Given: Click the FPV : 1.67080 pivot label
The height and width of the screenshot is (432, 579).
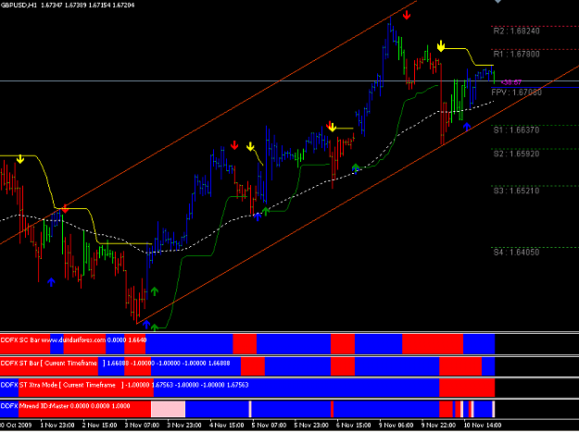Looking at the screenshot, I should pos(516,93).
